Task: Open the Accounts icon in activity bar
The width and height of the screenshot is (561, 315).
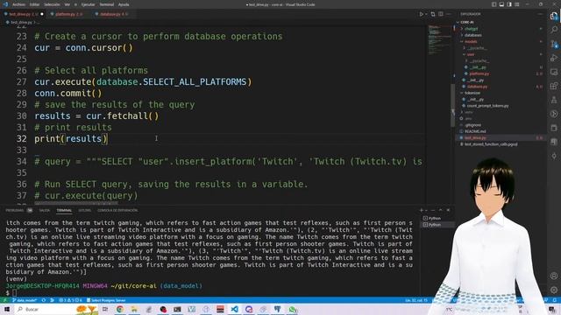Action: (x=554, y=276)
